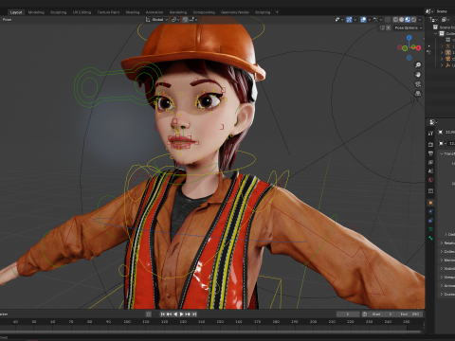455x341 pixels.
Task: Open the bone overlay options dropdown
Action: coord(377,20)
